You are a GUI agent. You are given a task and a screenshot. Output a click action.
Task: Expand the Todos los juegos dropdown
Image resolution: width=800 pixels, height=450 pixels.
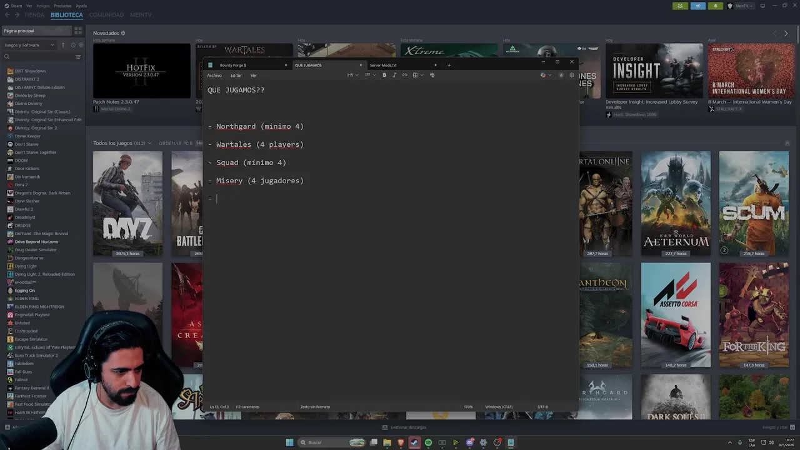tap(122, 143)
